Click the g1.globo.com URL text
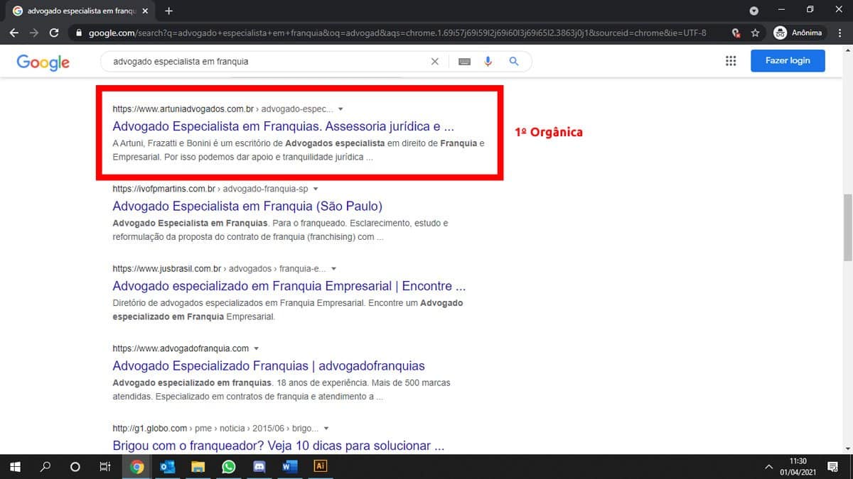The width and height of the screenshot is (853, 479). [215, 429]
